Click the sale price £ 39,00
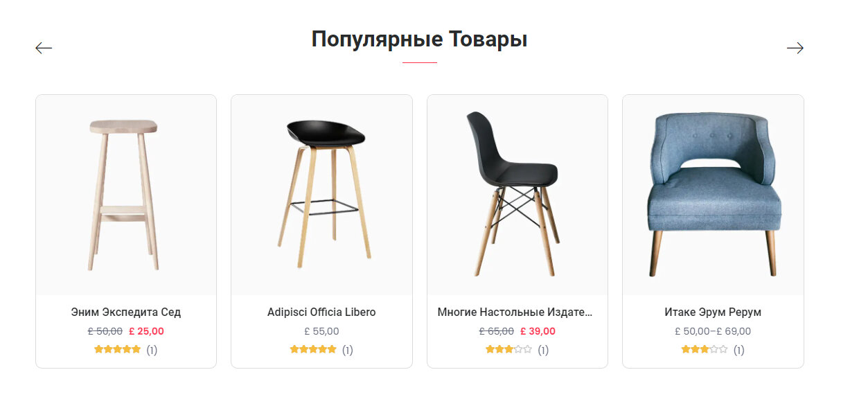 (538, 331)
